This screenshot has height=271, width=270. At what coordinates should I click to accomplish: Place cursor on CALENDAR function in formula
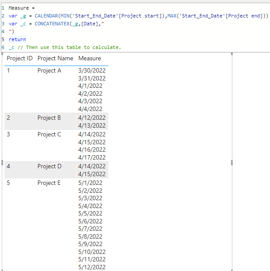click(46, 16)
